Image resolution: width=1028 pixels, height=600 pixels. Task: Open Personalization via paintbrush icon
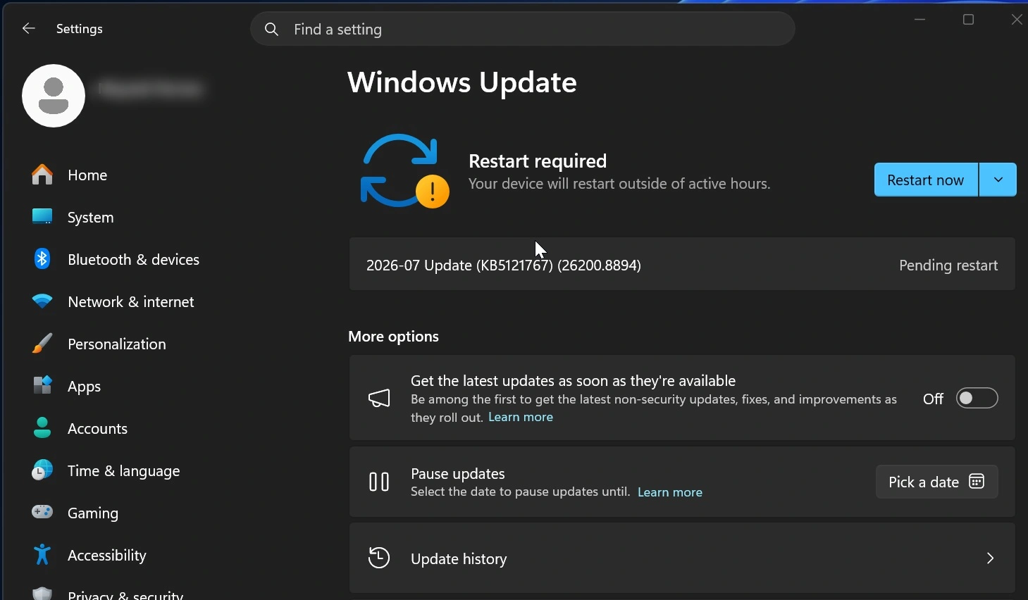42,344
